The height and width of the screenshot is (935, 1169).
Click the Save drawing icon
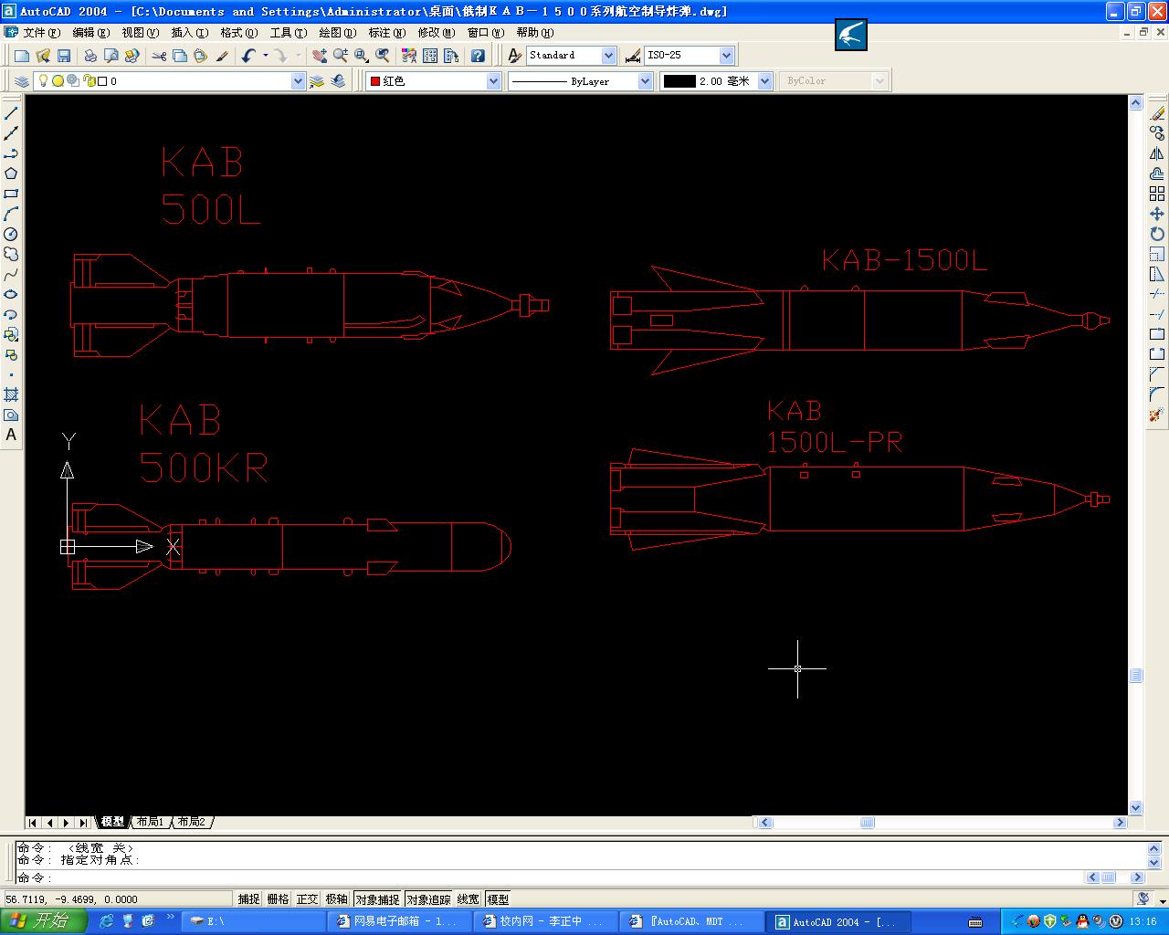[x=64, y=56]
